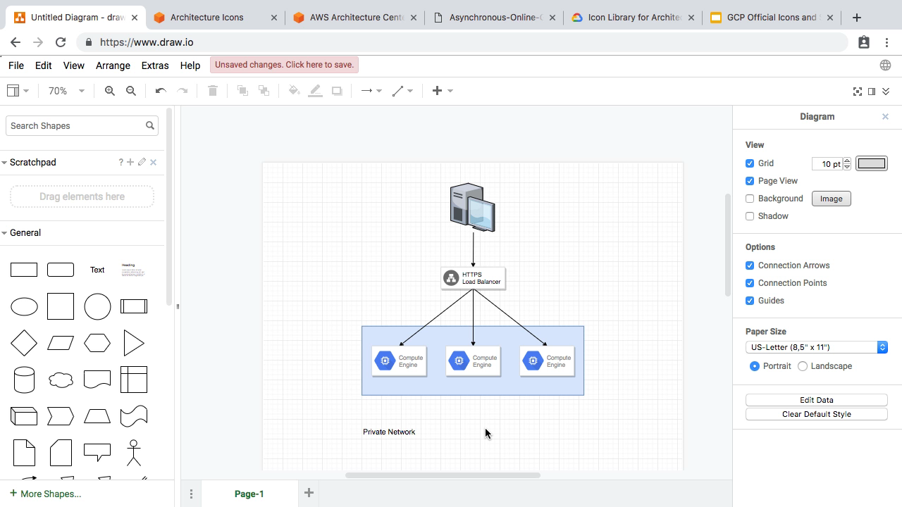Collapse the Scratchpad section header
The image size is (902, 507).
(33, 163)
